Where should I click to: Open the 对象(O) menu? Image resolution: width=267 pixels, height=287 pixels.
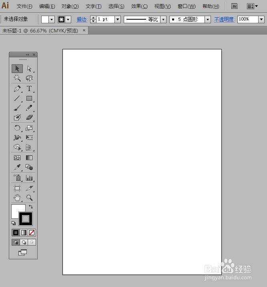[70, 6]
